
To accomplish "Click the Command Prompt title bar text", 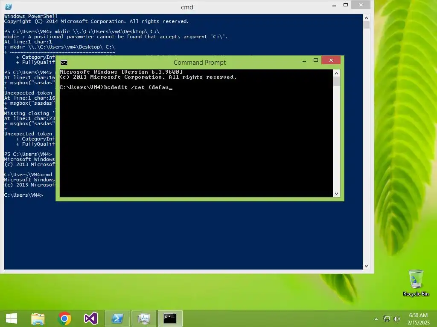I will tap(200, 63).
